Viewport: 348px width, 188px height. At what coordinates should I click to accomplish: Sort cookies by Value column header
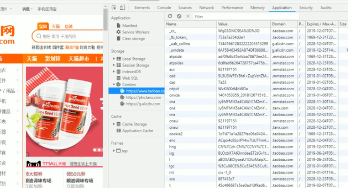click(243, 24)
